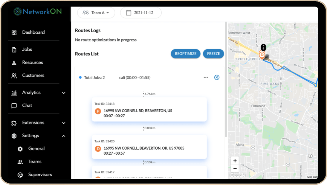Click the orange P pickup badge for task 32418

pyautogui.click(x=98, y=111)
